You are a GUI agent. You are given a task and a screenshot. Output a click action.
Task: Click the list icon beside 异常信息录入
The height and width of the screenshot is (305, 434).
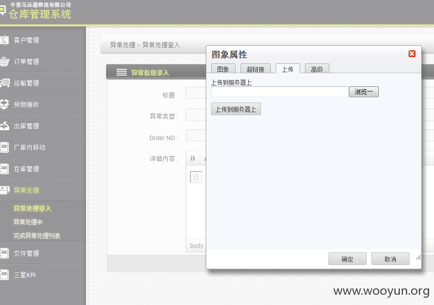[122, 72]
